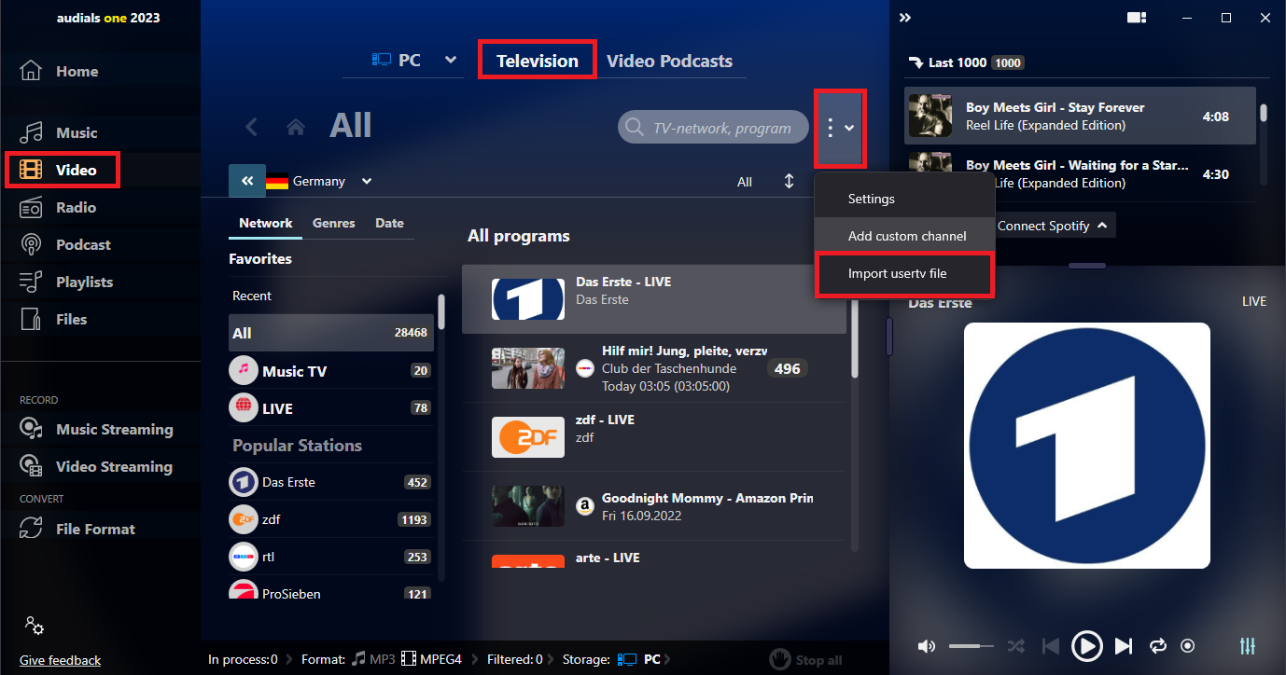Viewport: 1286px width, 675px height.
Task: Collapse the network side list with double-arrow button
Action: pyautogui.click(x=247, y=182)
